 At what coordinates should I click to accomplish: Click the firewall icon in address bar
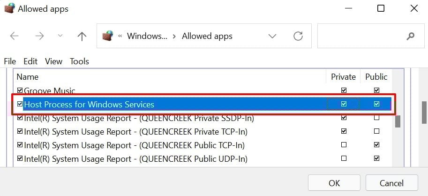click(108, 36)
